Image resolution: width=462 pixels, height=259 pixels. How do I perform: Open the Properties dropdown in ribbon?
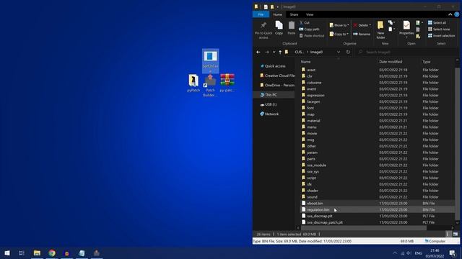coord(406,37)
